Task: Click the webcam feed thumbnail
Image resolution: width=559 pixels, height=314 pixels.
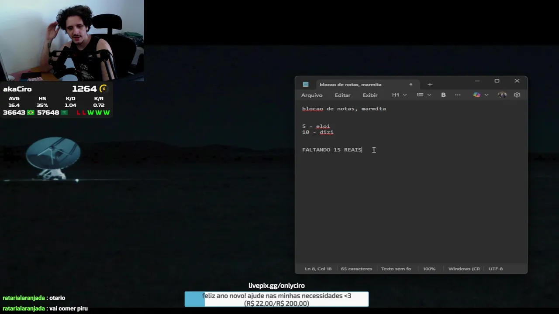Action: [72, 41]
